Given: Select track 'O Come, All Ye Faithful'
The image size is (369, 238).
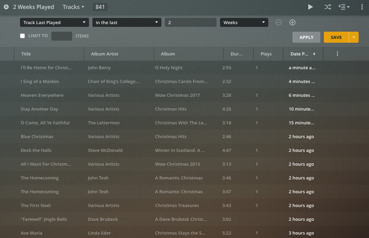Looking at the screenshot, I should [x=45, y=123].
